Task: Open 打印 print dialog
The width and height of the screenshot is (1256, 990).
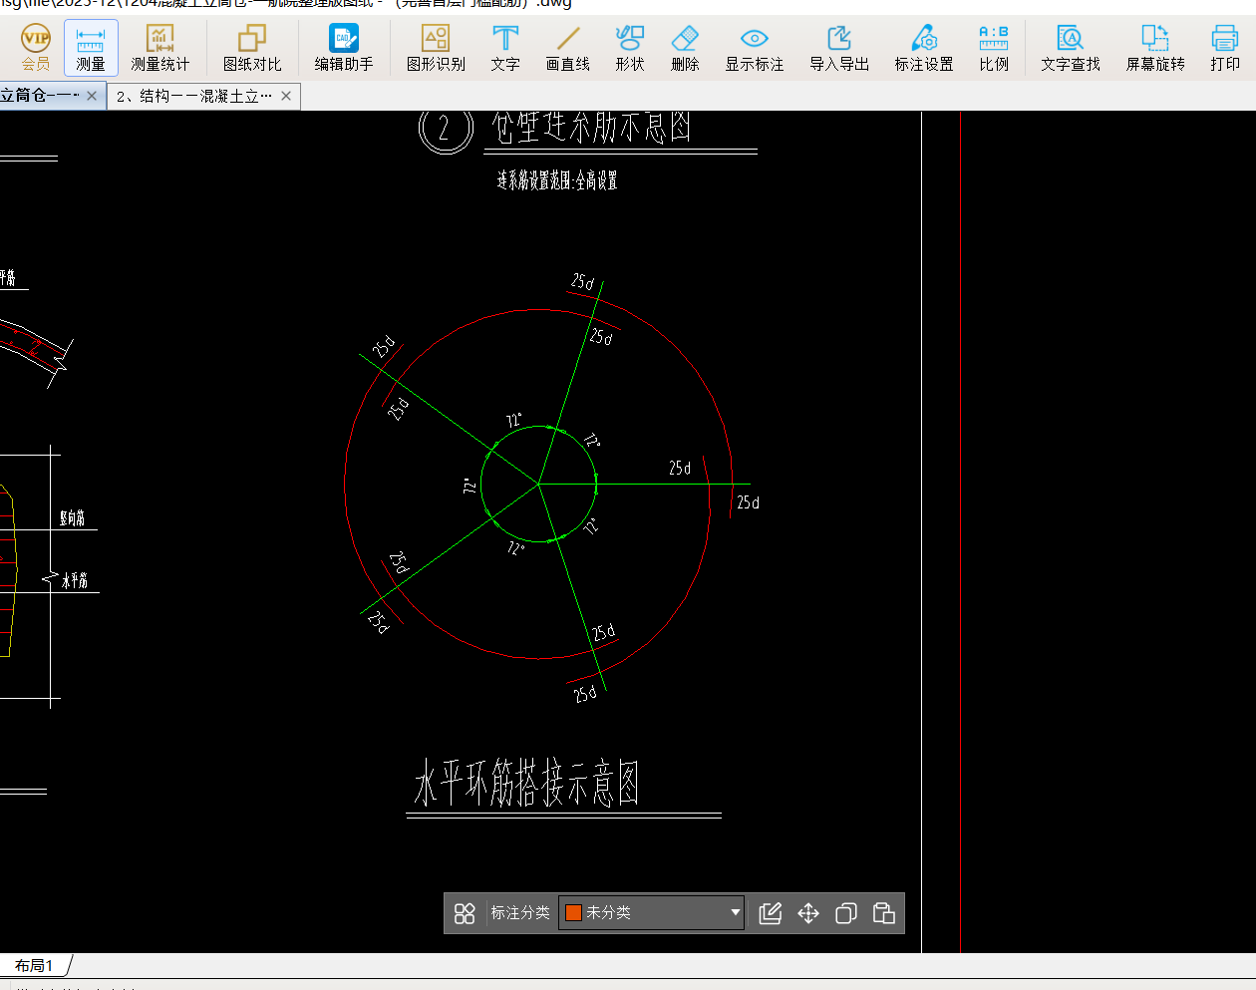Action: click(x=1225, y=48)
